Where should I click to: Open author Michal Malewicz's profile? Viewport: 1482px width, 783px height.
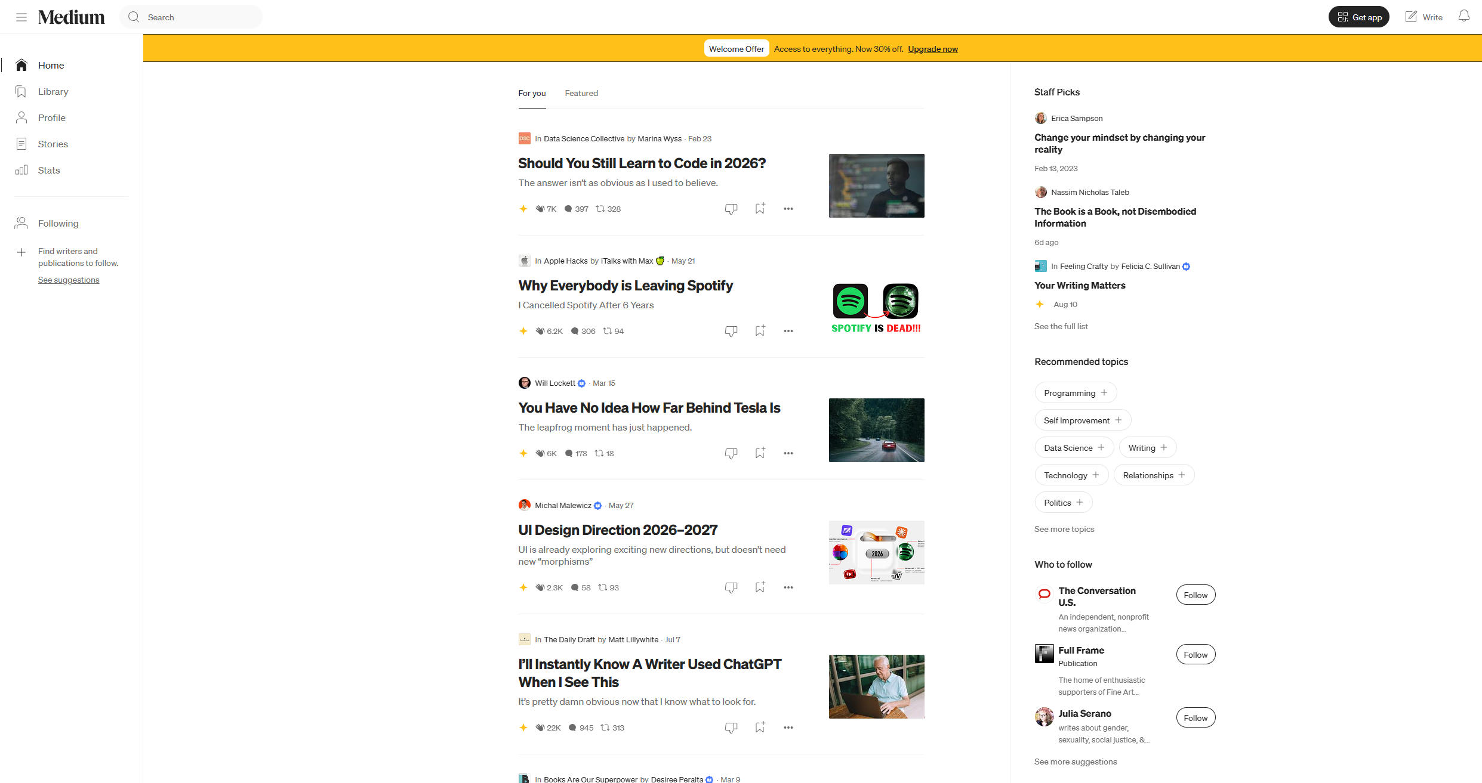pos(563,505)
